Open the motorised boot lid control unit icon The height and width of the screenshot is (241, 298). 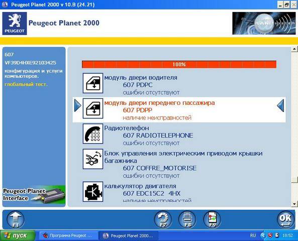coord(93,159)
